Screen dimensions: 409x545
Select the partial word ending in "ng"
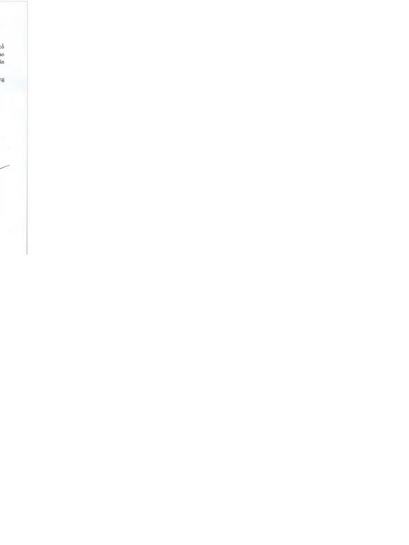[x=2, y=80]
